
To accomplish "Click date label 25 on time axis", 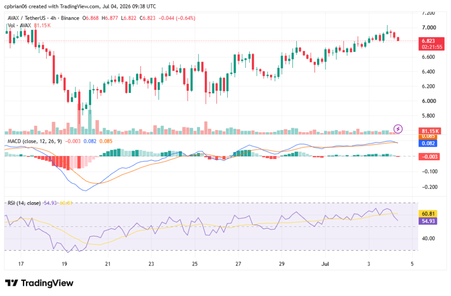I will point(195,264).
